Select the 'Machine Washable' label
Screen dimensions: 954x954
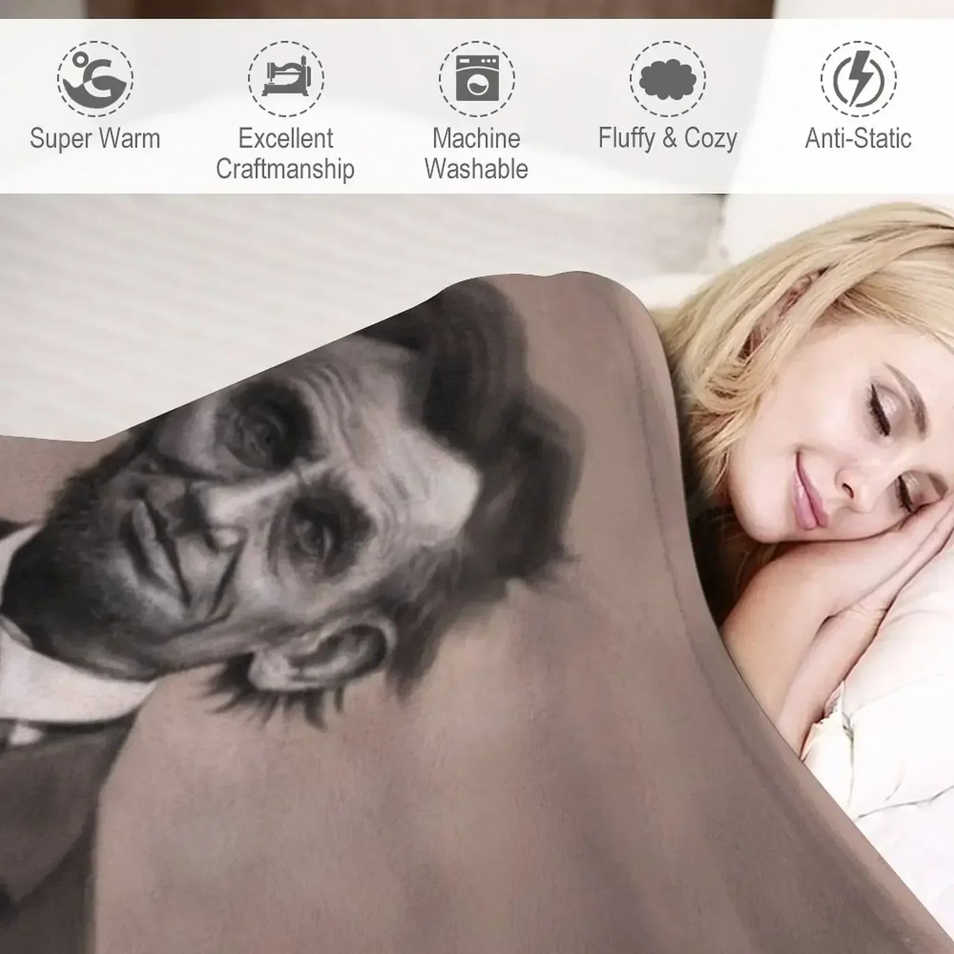476,153
